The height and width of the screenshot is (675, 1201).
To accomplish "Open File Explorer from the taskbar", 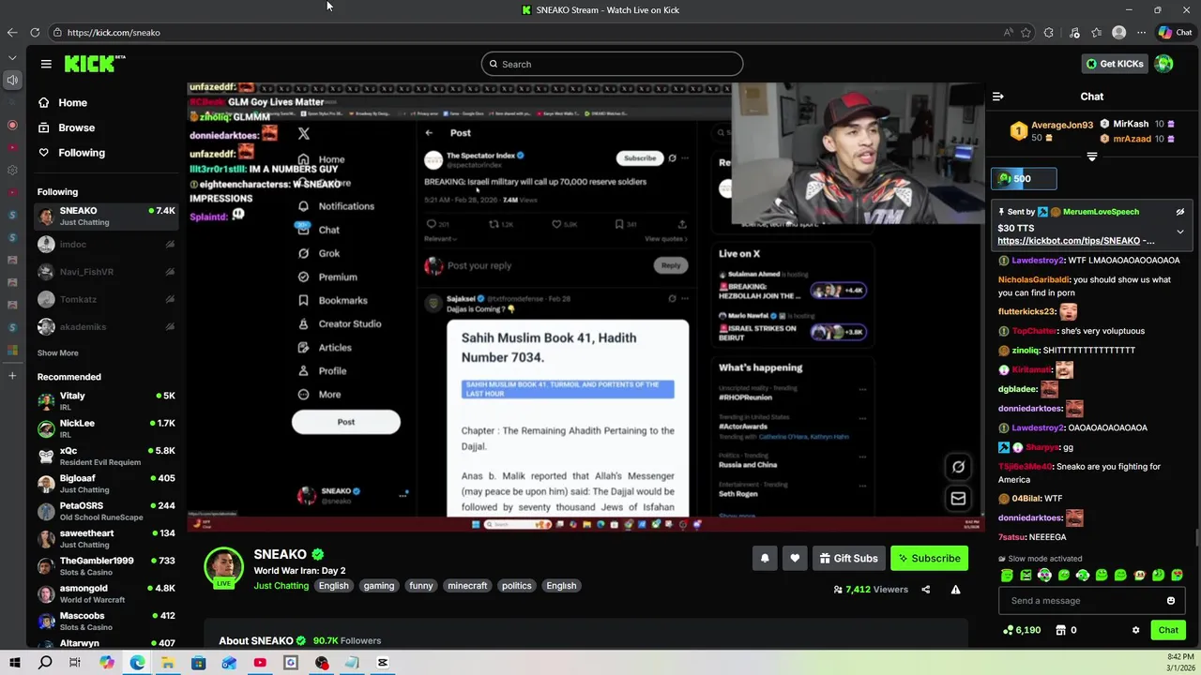I will point(167,663).
